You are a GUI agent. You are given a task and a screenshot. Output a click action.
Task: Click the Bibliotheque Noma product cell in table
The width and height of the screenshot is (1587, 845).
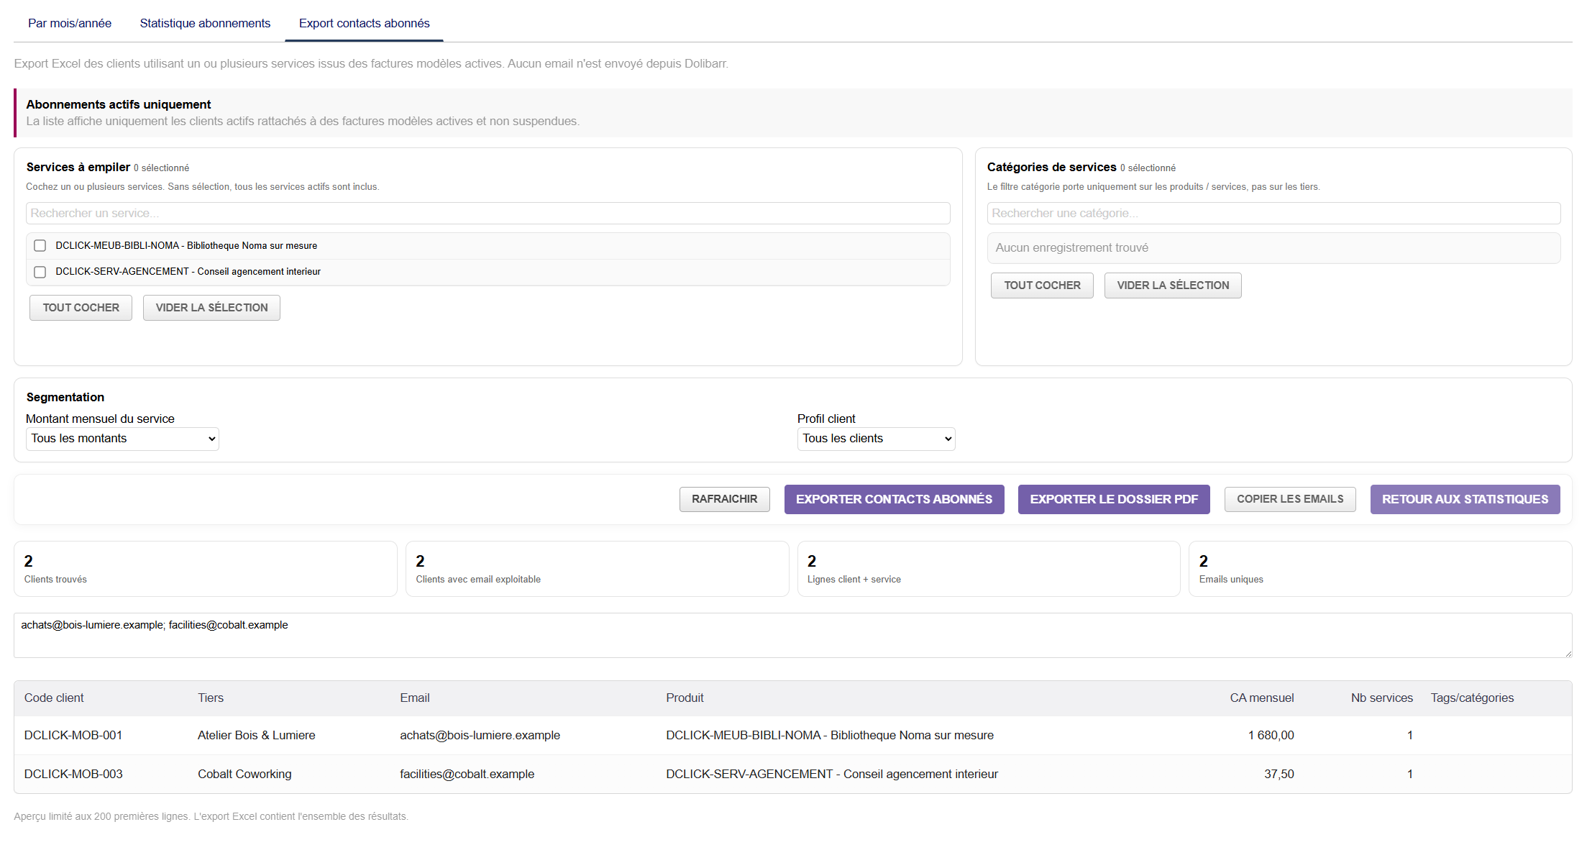tap(830, 735)
